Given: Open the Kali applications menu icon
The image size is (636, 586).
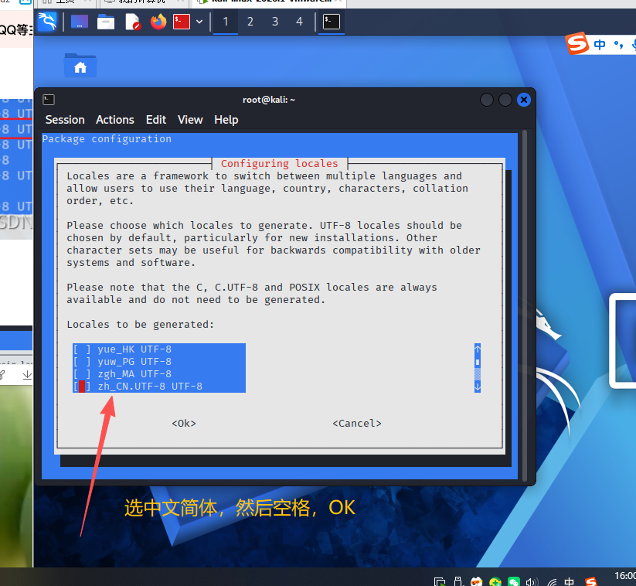Looking at the screenshot, I should pos(47,22).
